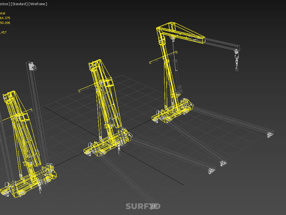Open the [Wireframe] viewport display menu
The image size is (286, 215).
(x=38, y=4)
